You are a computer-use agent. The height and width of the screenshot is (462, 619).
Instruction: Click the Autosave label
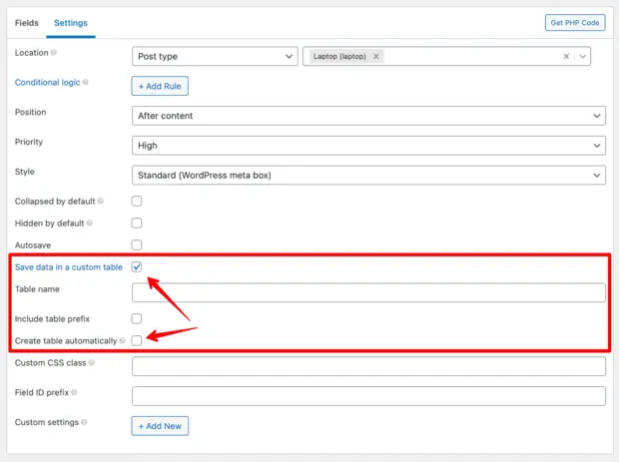[x=33, y=245]
